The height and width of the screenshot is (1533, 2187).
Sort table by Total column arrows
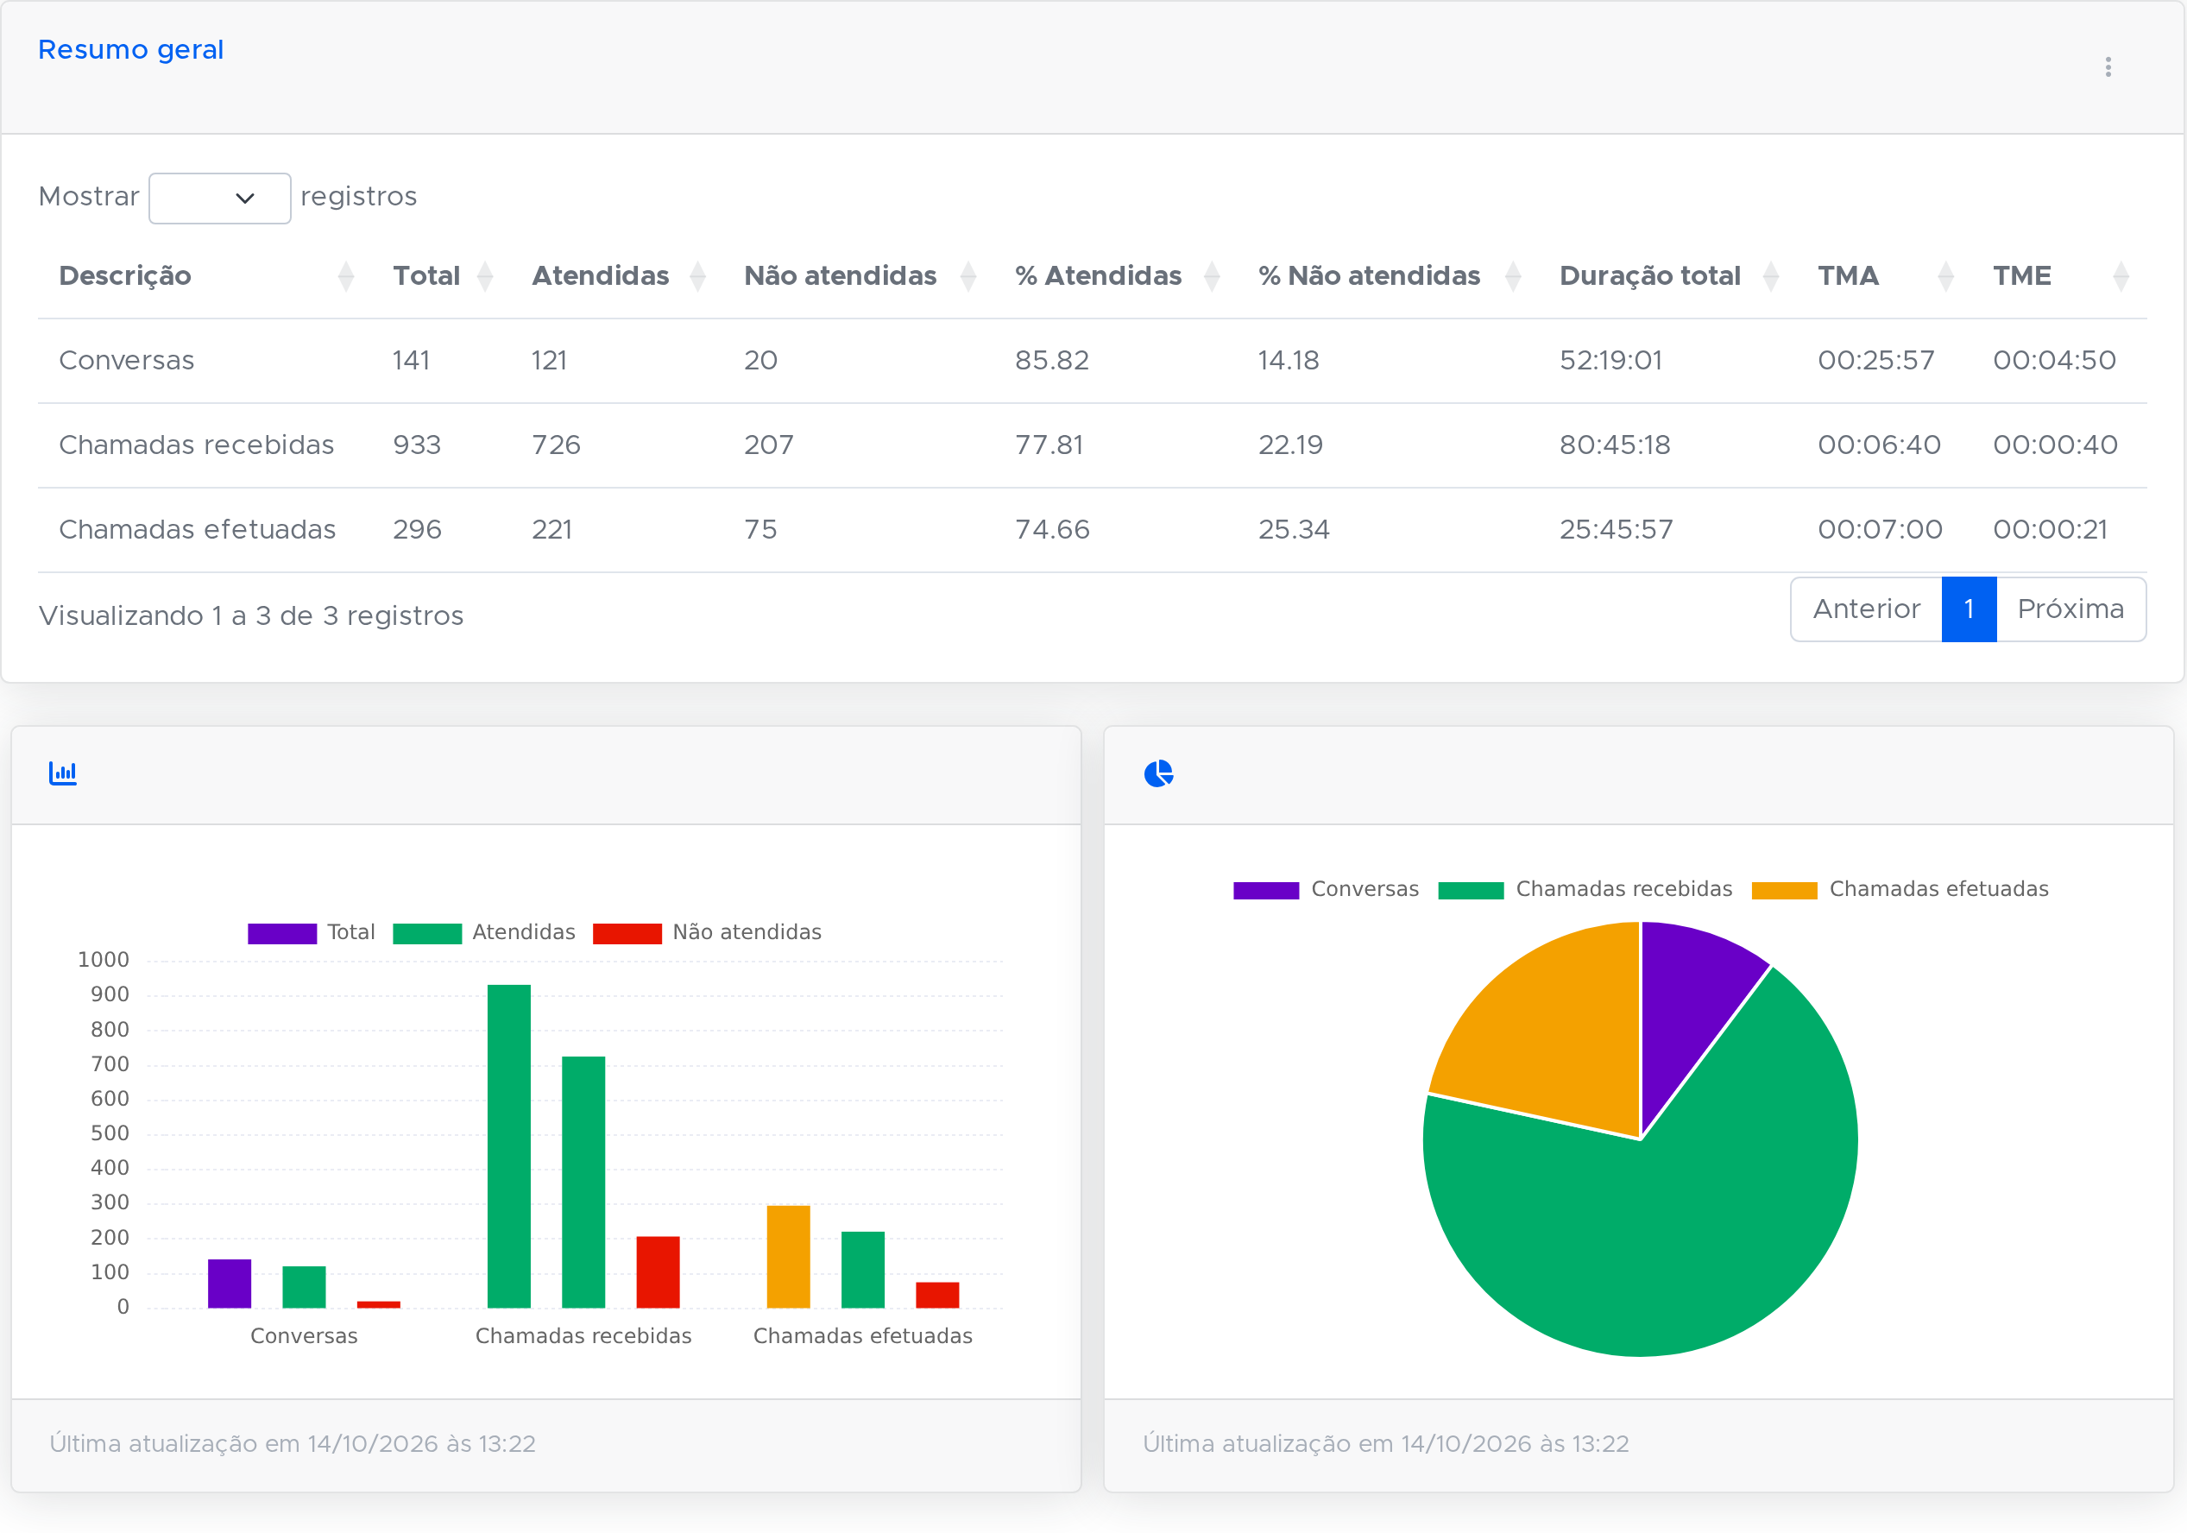tap(485, 276)
